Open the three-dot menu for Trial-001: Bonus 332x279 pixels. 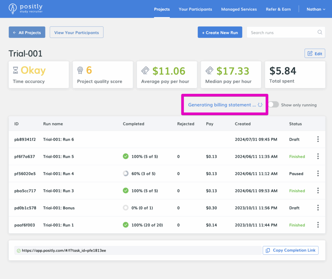(x=318, y=208)
